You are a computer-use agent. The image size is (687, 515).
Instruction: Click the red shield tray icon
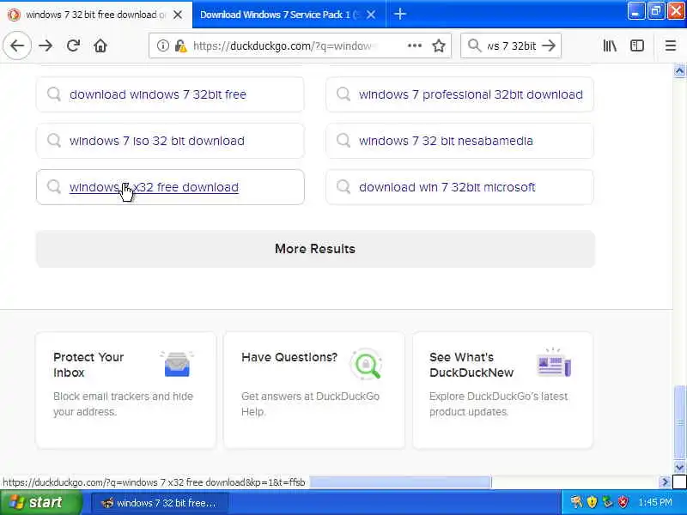tap(623, 502)
